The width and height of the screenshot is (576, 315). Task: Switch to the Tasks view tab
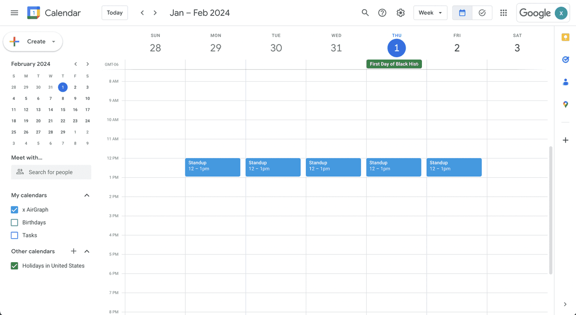pos(482,13)
